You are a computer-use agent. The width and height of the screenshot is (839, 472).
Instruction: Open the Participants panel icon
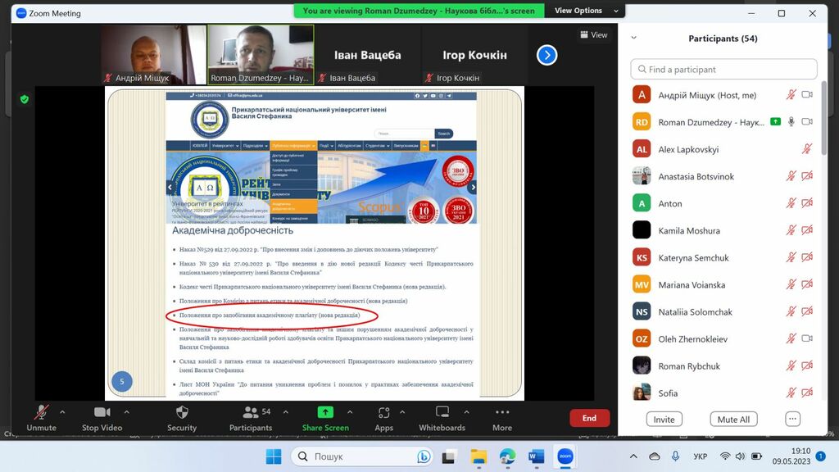coord(244,412)
